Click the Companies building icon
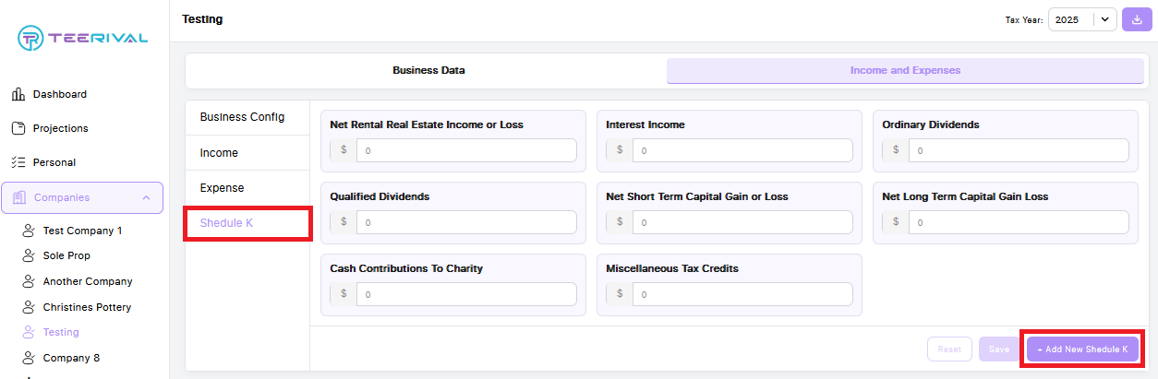1158x379 pixels. click(20, 197)
